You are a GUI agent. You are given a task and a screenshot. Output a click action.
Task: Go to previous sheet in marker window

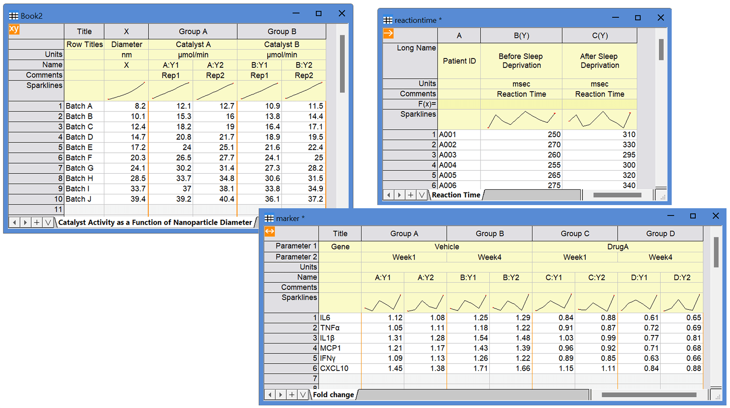(x=270, y=395)
